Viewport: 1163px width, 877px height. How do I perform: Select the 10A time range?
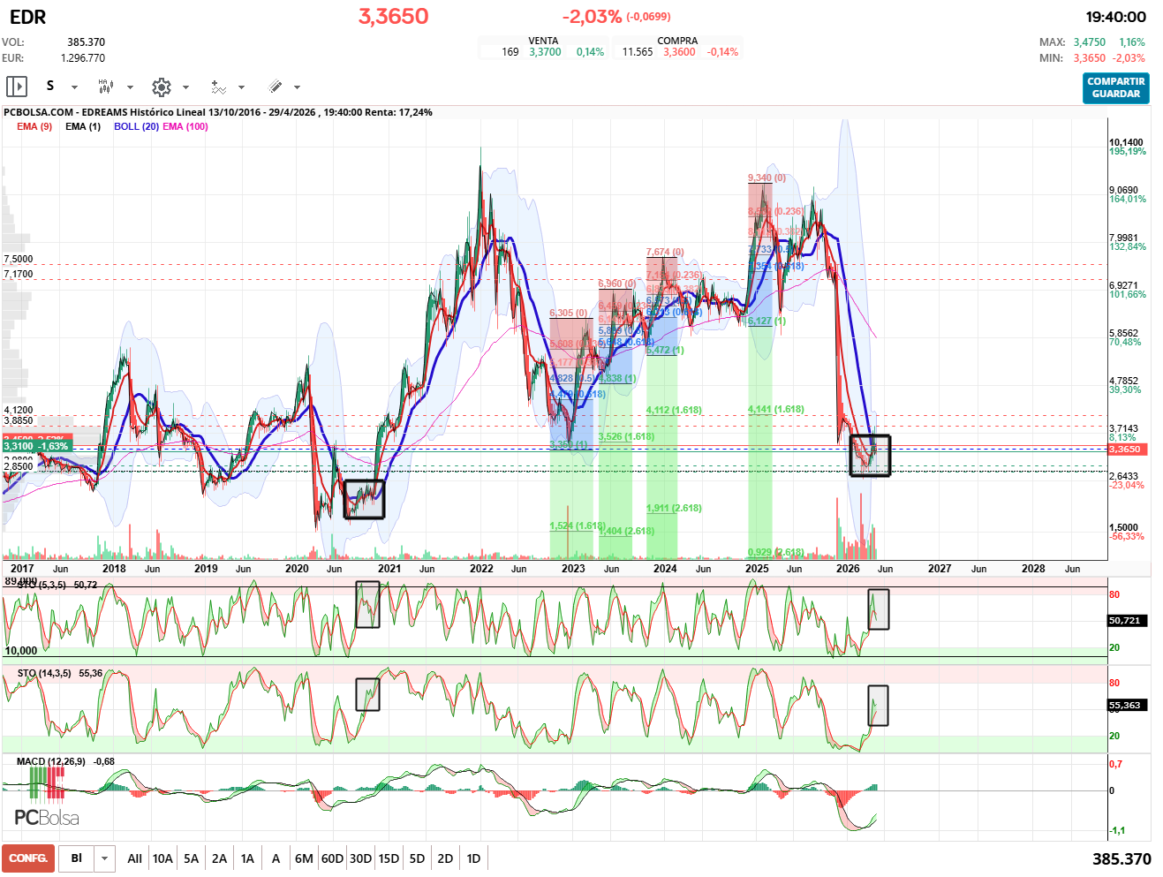(162, 858)
